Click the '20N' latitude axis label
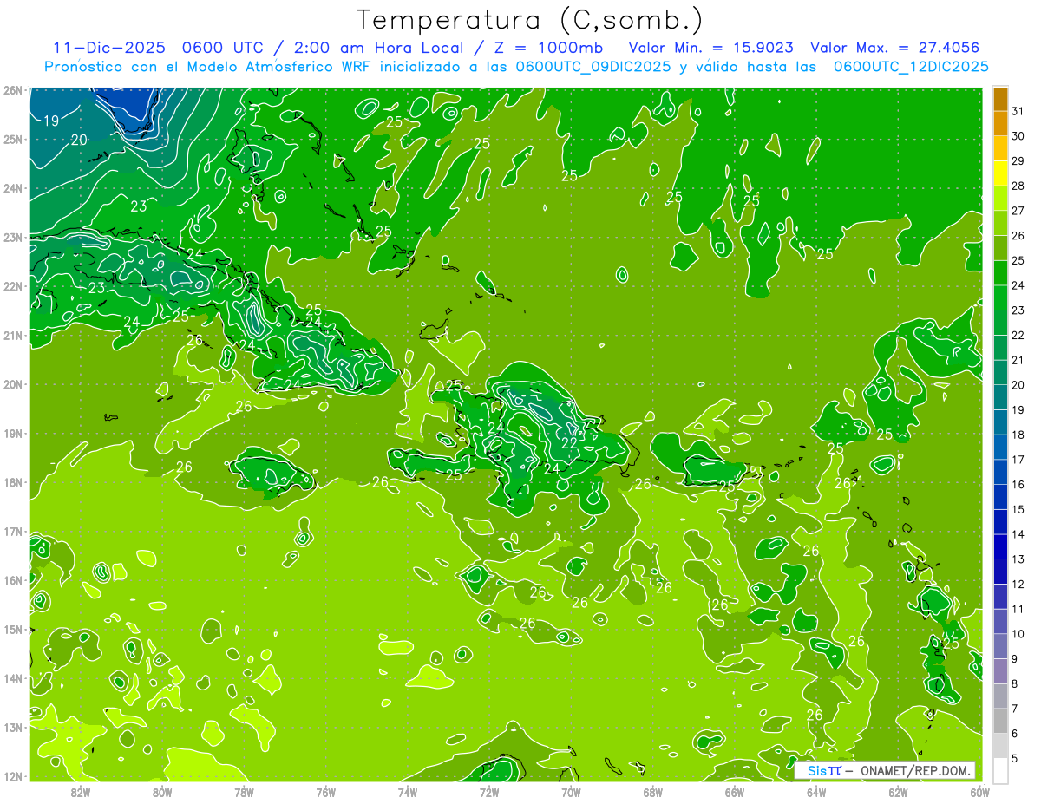 pyautogui.click(x=12, y=384)
